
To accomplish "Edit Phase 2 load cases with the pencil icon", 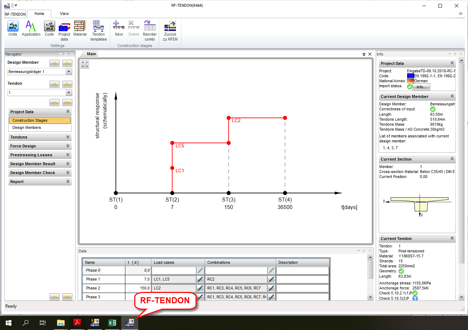I will click(x=200, y=288).
